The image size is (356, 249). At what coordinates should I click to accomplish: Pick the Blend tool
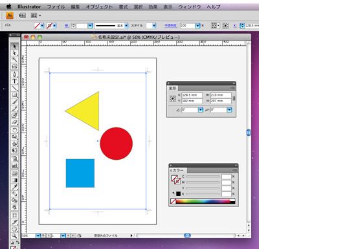14,193
